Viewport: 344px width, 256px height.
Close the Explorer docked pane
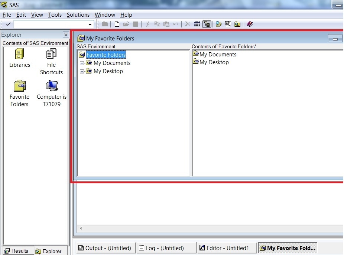point(66,35)
